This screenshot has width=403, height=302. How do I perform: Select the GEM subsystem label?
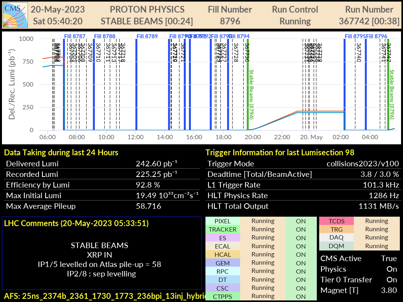point(223,263)
